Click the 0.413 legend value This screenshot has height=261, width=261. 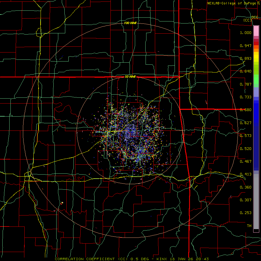coord(246,174)
